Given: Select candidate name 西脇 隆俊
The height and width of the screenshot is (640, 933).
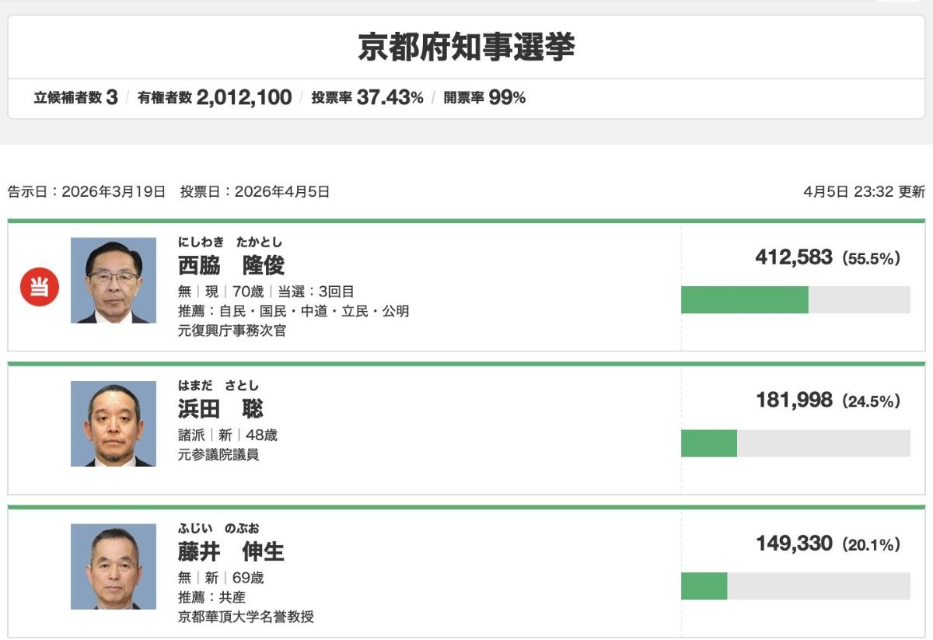Looking at the screenshot, I should tap(231, 265).
